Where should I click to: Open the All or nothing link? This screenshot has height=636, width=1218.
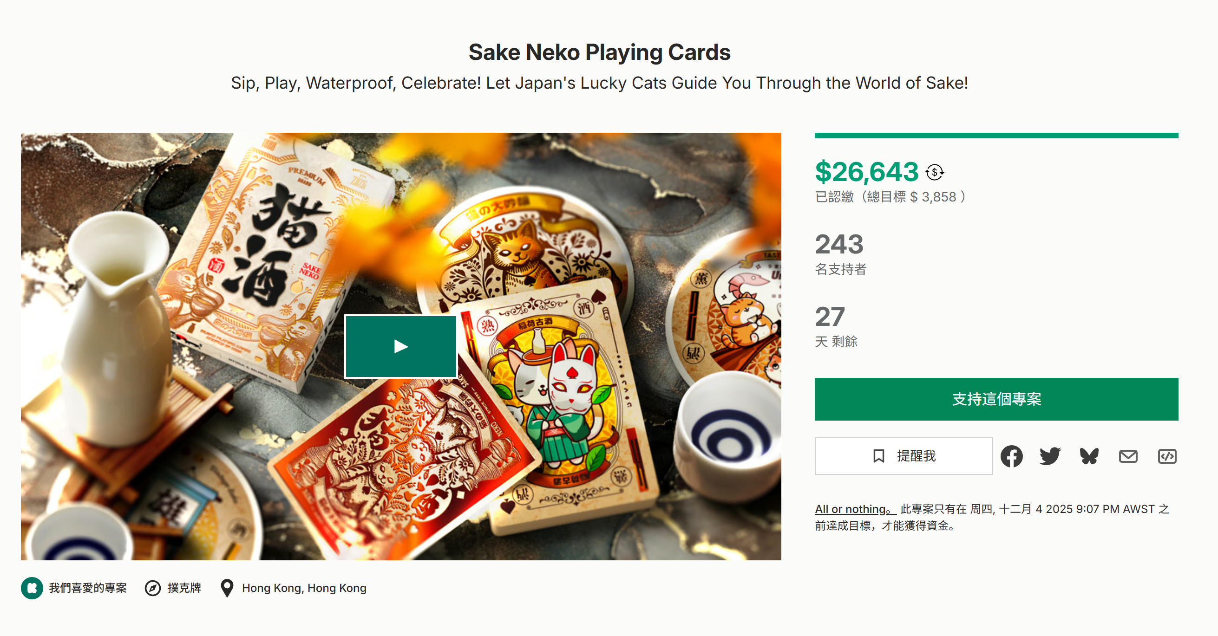pos(854,509)
